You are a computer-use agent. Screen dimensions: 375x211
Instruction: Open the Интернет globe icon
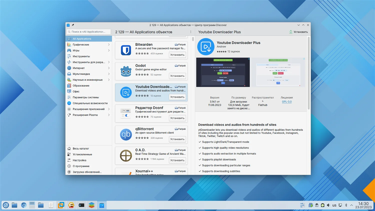(69, 68)
